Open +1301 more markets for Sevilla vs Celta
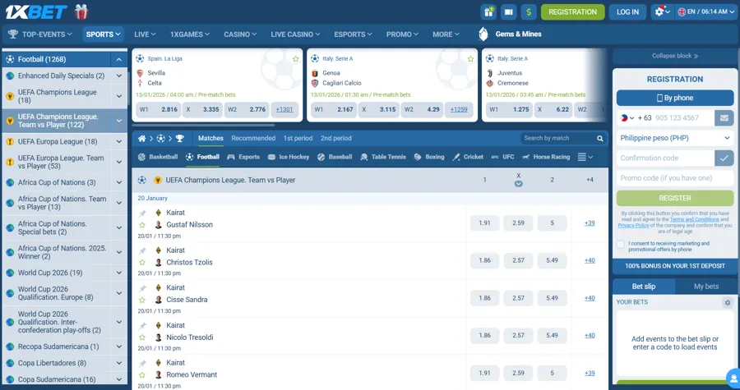 coord(284,109)
